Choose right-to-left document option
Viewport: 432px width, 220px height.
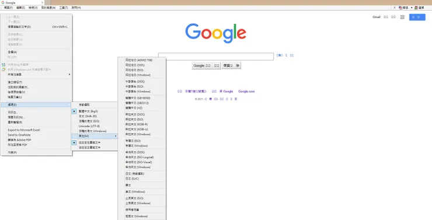[95, 148]
